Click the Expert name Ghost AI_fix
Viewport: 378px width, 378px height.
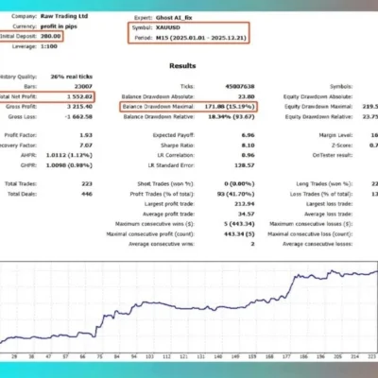[x=174, y=18]
